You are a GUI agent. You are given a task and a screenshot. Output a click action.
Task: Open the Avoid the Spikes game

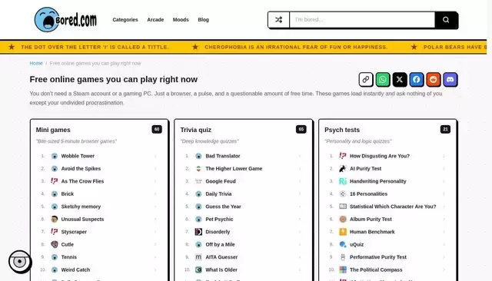81,169
